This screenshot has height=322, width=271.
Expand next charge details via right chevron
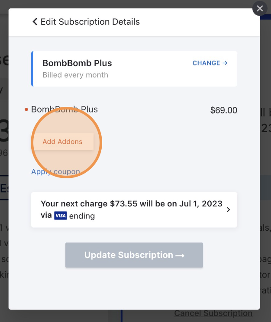(228, 209)
